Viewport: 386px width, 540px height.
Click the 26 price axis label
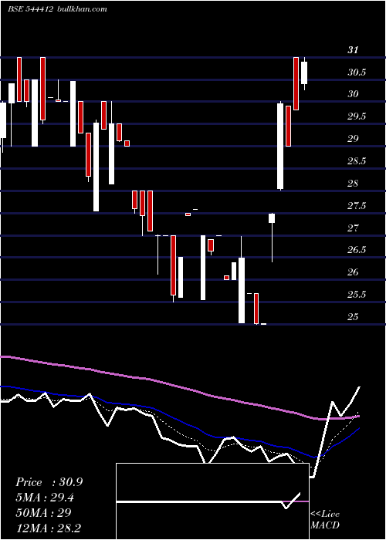[x=353, y=272]
